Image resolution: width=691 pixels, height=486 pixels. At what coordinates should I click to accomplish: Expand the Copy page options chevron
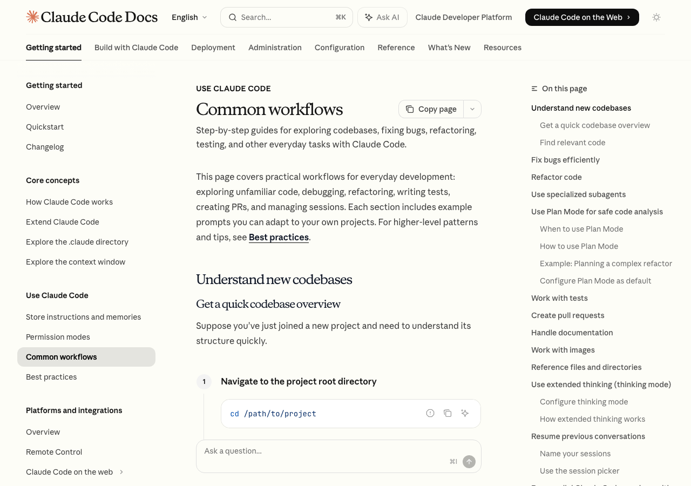(472, 109)
